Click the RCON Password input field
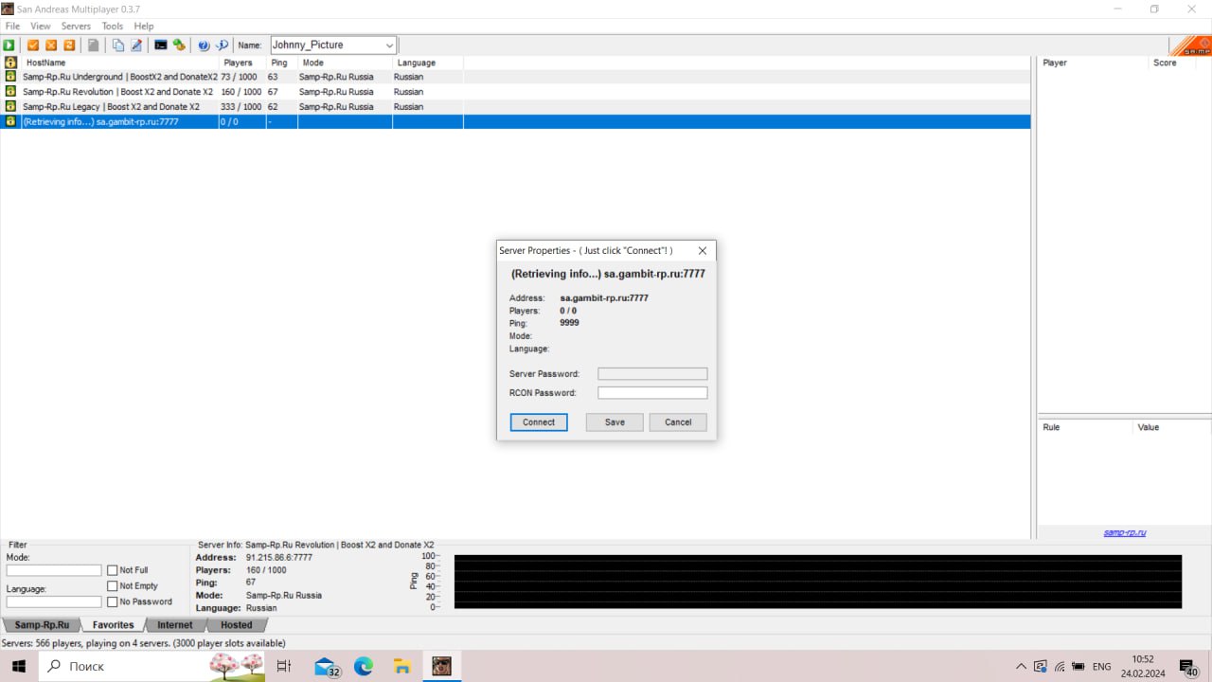The height and width of the screenshot is (682, 1212). [x=652, y=393]
